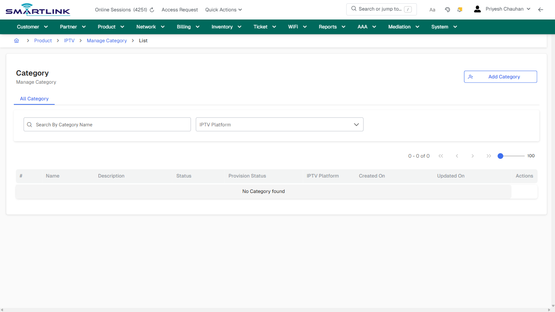Click the Add Category button
555x312 pixels.
[500, 76]
